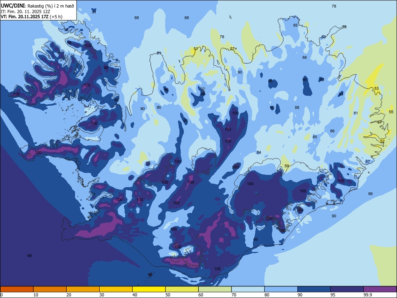
Task: Click the legend tick label 70
Action: pos(234,295)
